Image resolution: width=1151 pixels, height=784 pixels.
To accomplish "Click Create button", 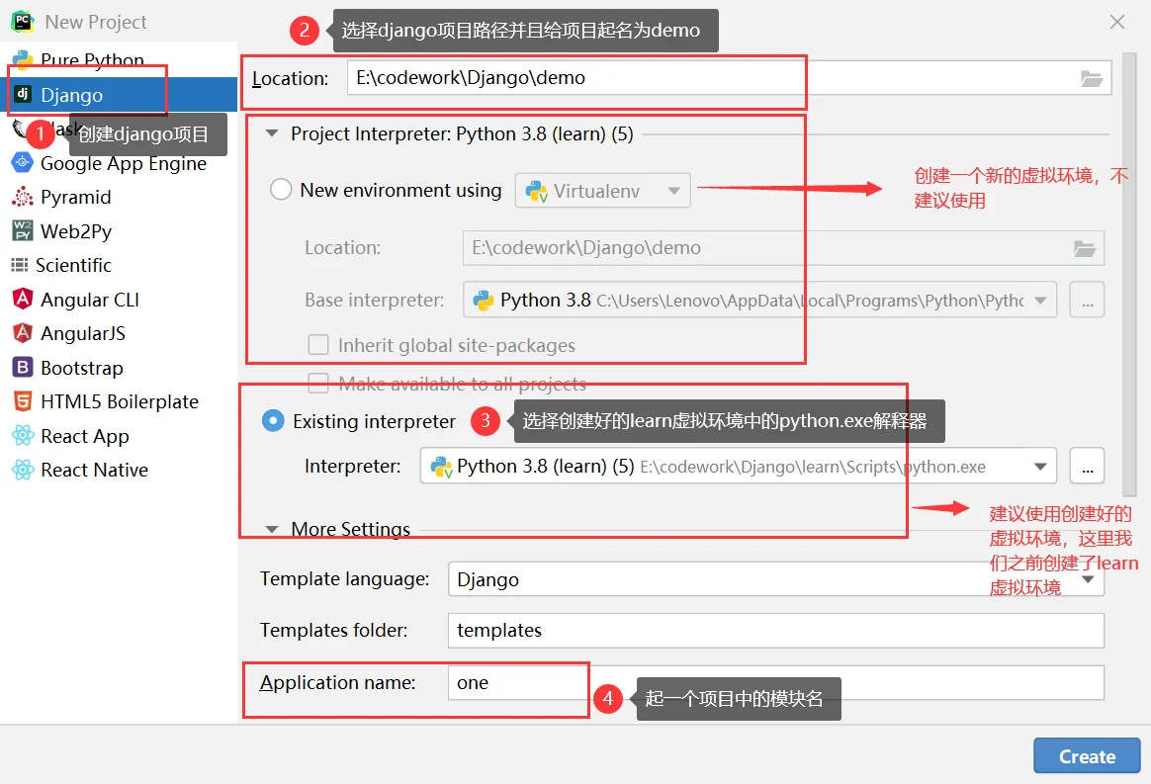I will point(1086,756).
